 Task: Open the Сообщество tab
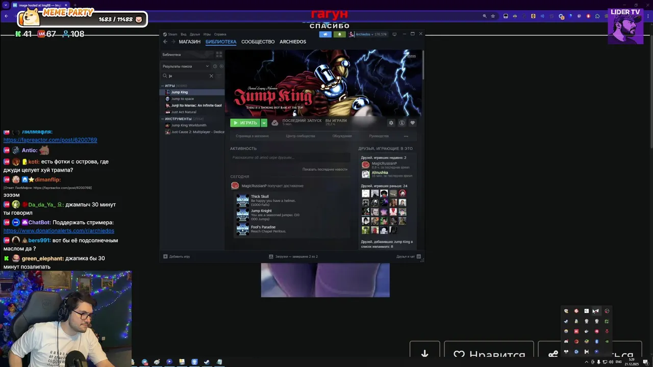point(258,42)
